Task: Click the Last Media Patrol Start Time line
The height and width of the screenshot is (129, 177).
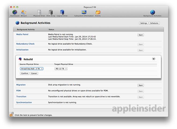Action: pyautogui.click(x=72, y=37)
